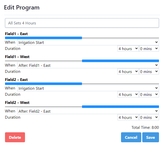The image size is (163, 146).
Task: Change the minutes duration for Field1 - West
Action: 149,72
